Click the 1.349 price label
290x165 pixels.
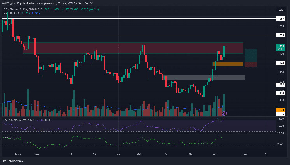click(280, 64)
